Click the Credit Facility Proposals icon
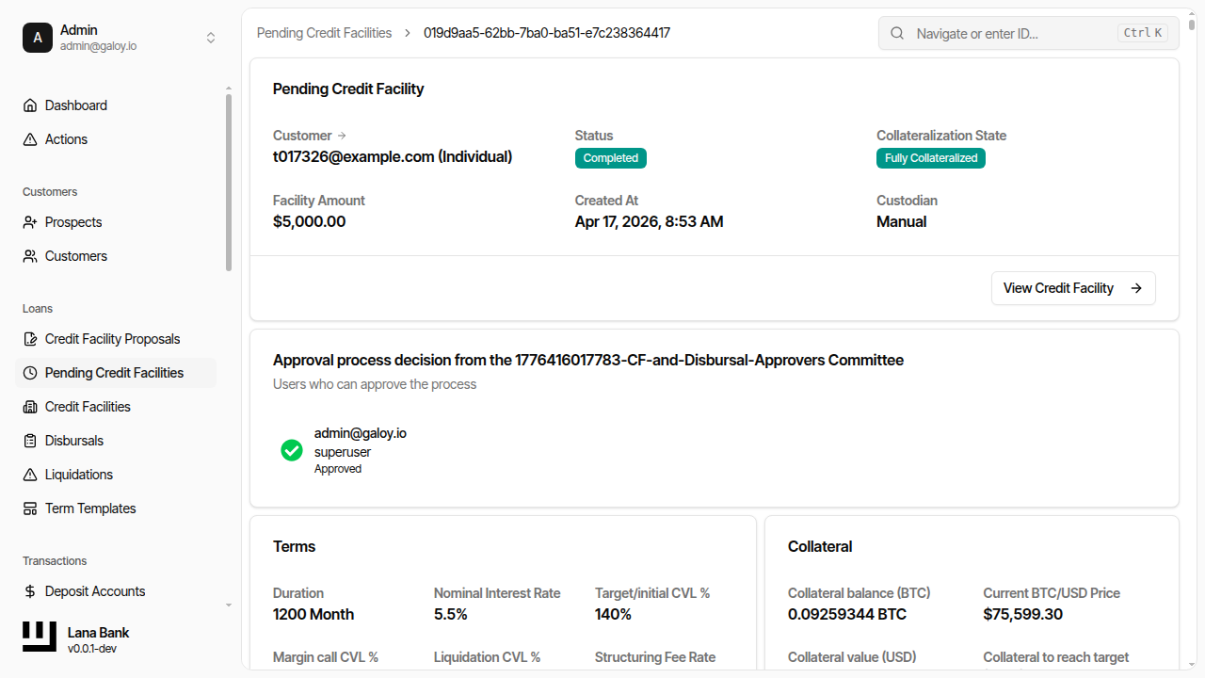 pos(30,339)
